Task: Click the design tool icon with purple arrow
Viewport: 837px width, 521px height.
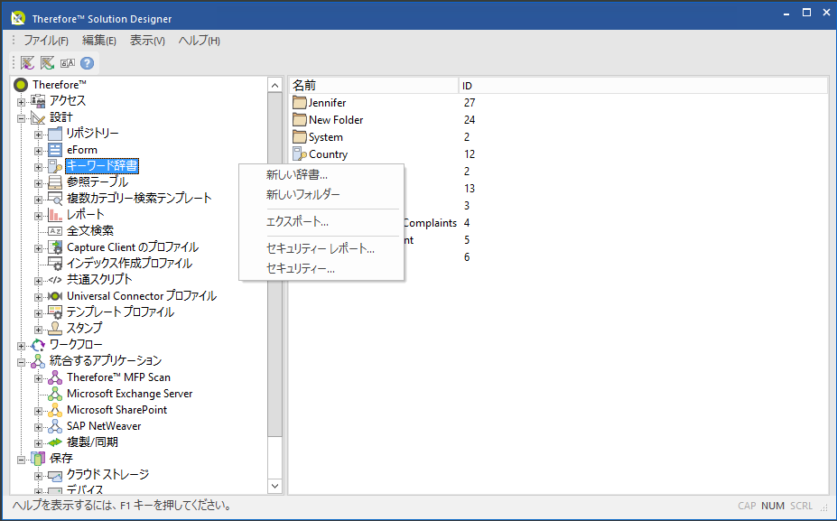Action: coord(27,63)
